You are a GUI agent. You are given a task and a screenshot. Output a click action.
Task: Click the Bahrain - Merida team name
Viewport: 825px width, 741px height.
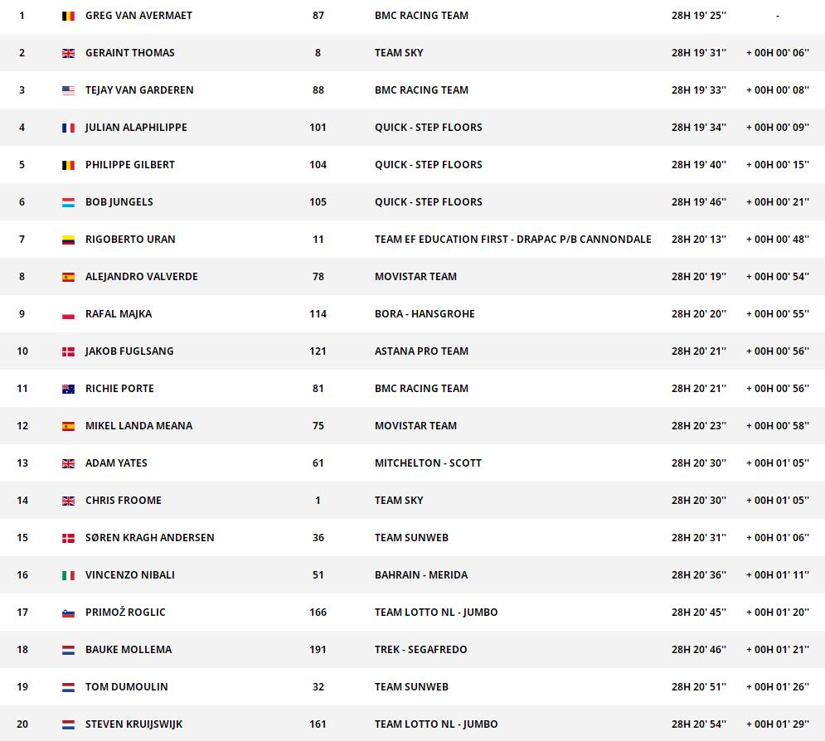[420, 575]
